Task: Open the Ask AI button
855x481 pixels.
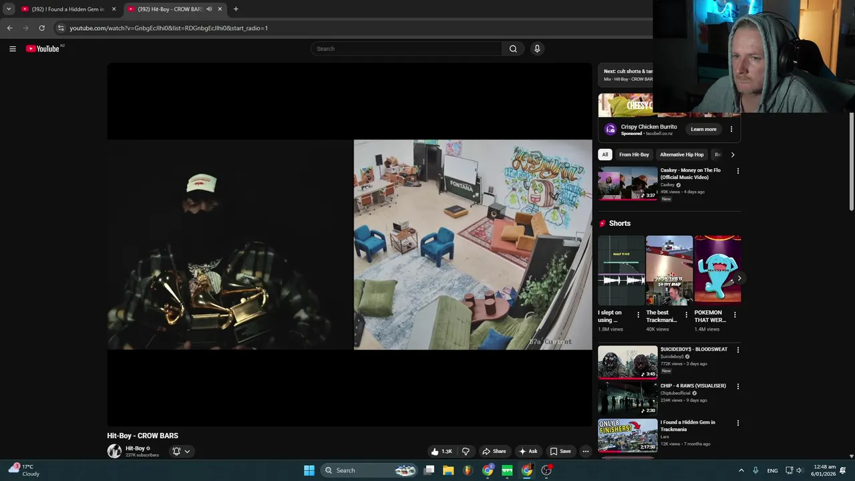Action: pyautogui.click(x=528, y=451)
